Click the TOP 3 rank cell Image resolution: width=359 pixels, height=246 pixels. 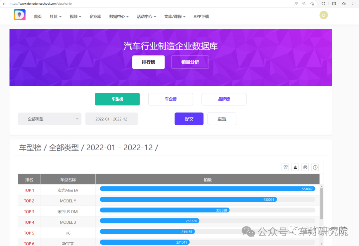pyautogui.click(x=29, y=212)
